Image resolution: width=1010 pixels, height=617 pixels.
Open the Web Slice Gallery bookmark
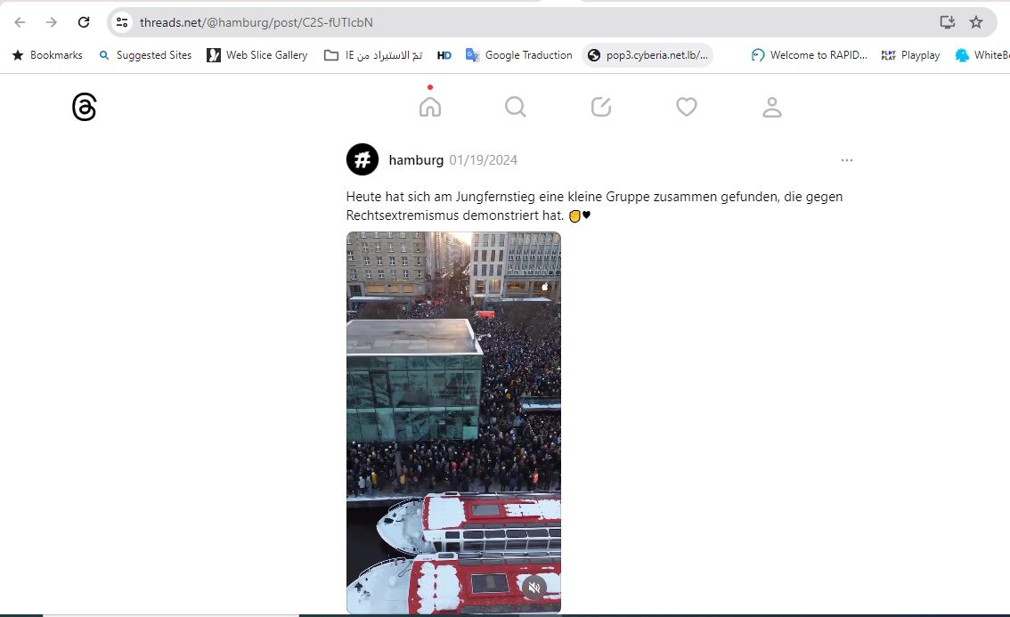[x=257, y=55]
